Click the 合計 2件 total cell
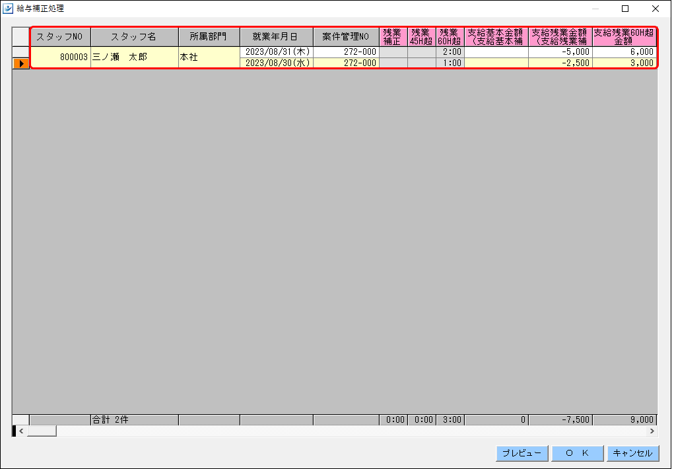676x469 pixels. pyautogui.click(x=135, y=420)
